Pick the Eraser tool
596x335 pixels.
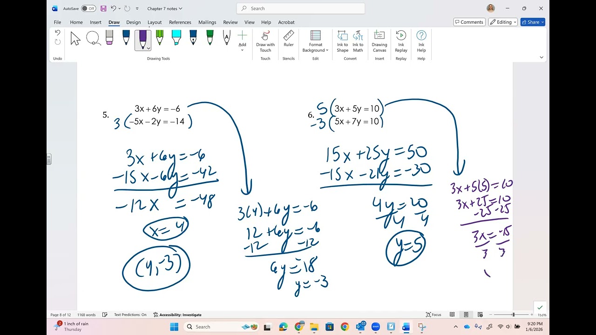pyautogui.click(x=109, y=38)
